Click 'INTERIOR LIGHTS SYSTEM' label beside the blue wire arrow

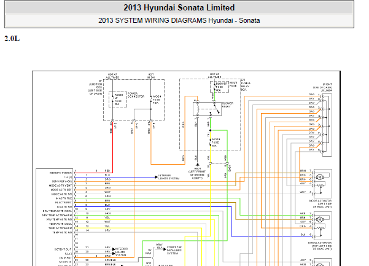pyautogui.click(x=169, y=177)
